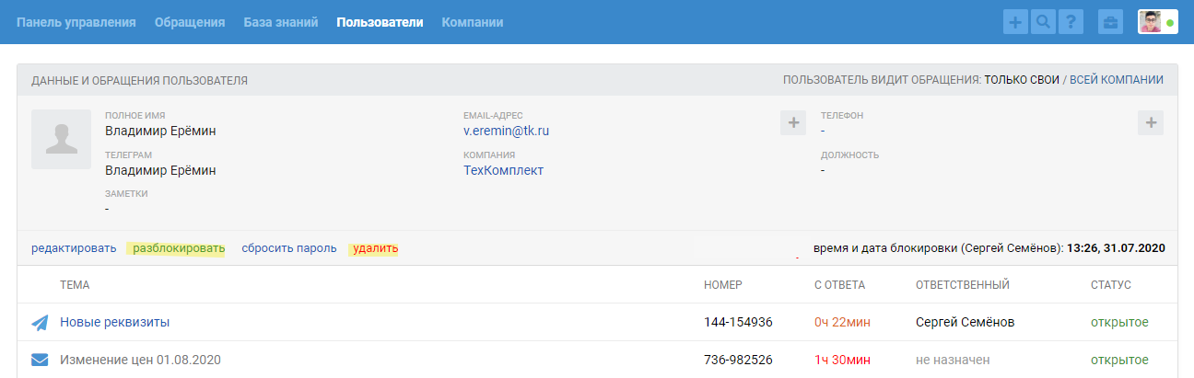The image size is (1194, 378).
Task: Open ticket Изменение цен 01.08.2020
Action: pos(141,360)
